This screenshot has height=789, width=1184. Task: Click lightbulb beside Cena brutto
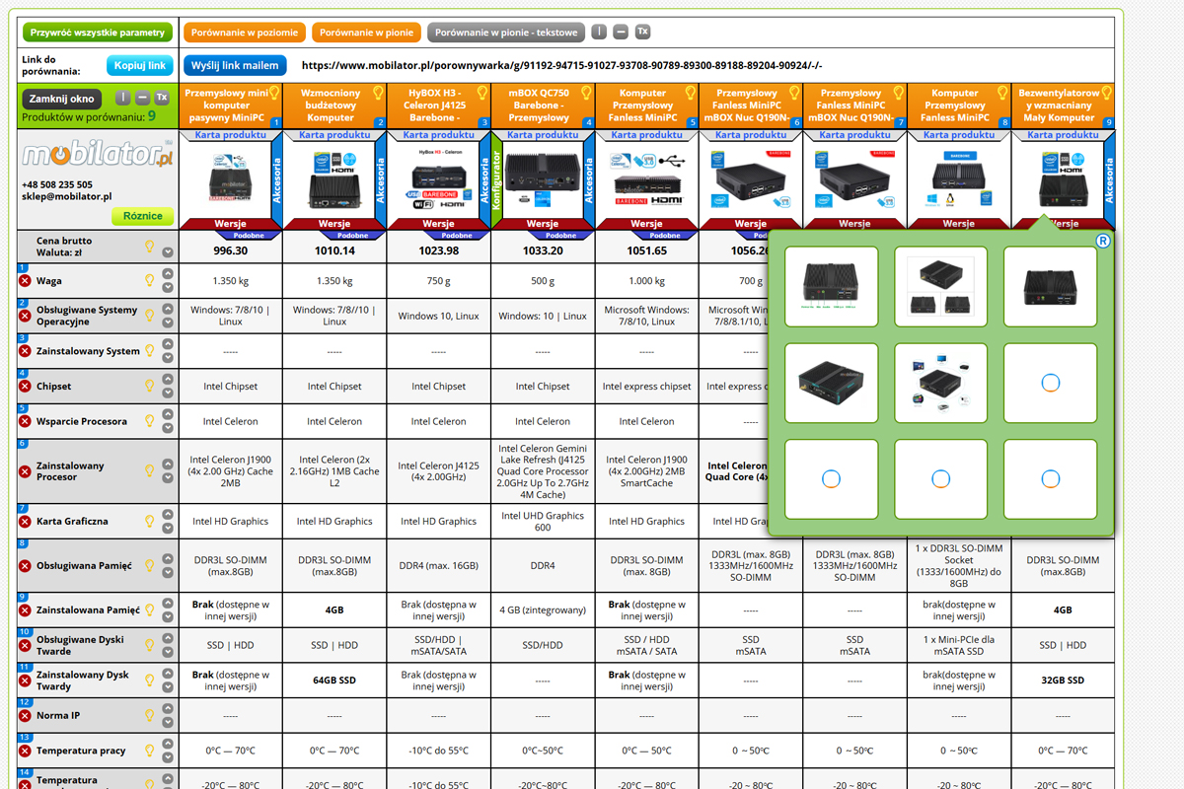(150, 246)
